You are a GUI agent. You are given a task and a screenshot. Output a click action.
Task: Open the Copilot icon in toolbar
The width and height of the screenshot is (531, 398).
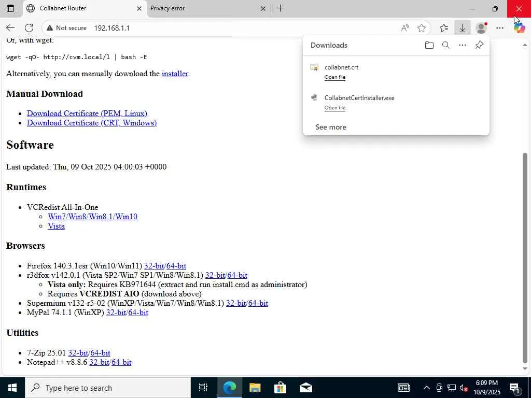point(519,28)
